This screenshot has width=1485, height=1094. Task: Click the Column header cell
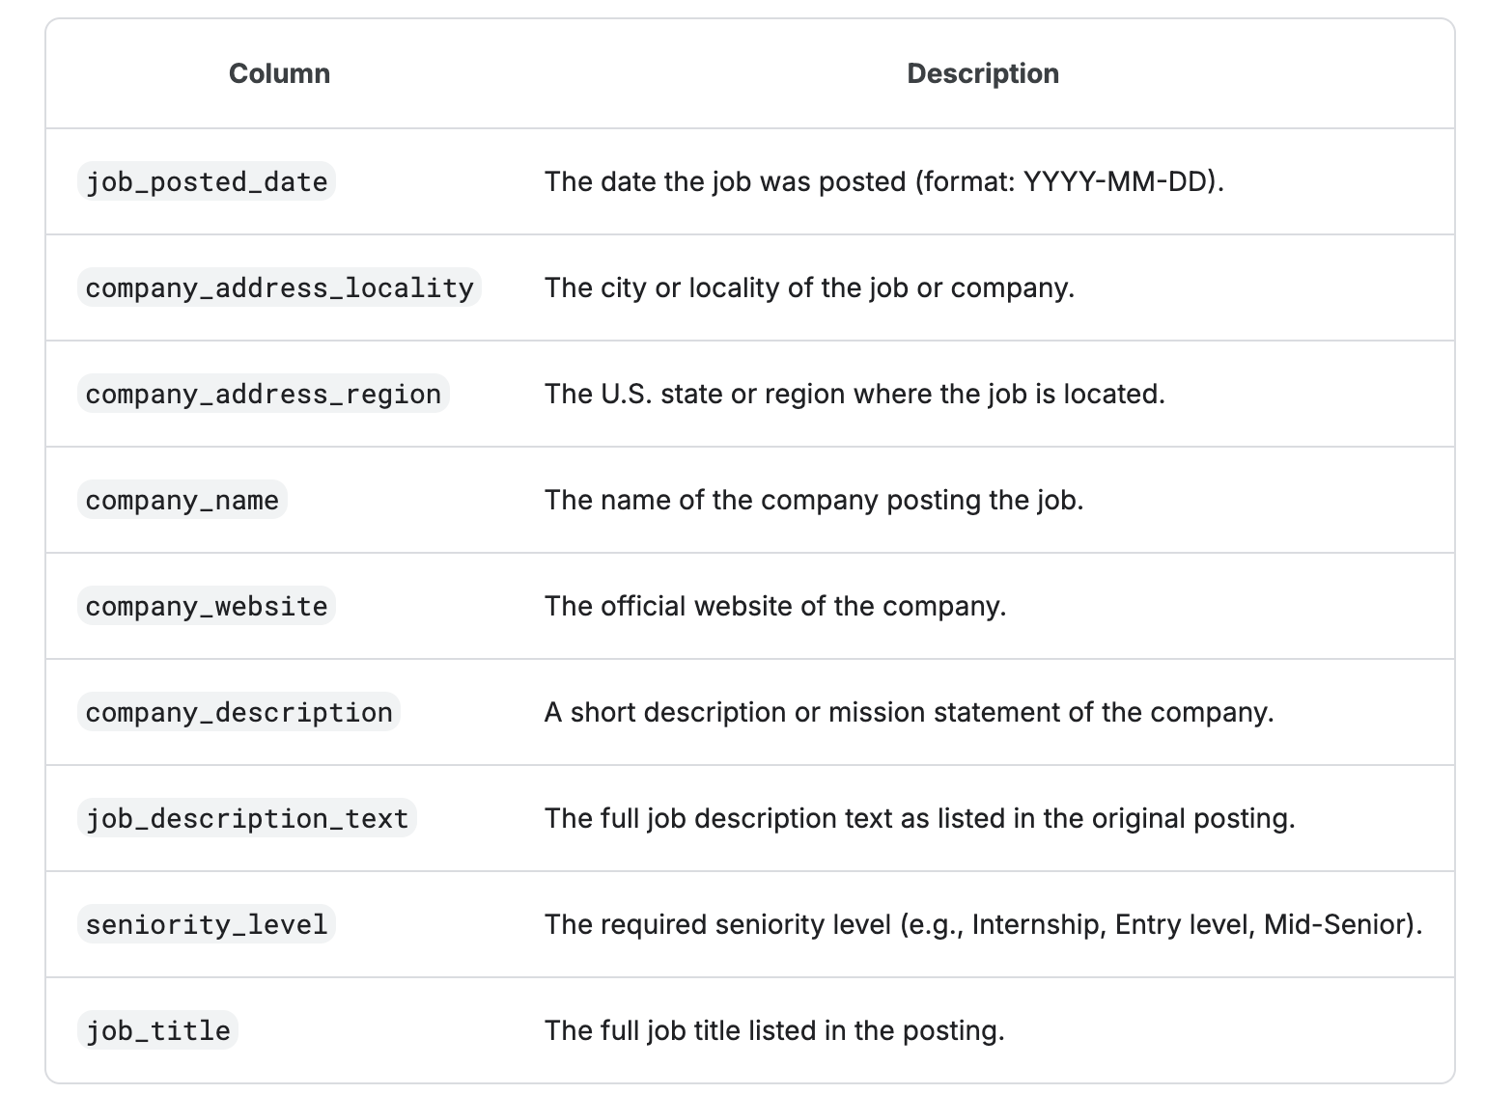[x=279, y=73]
